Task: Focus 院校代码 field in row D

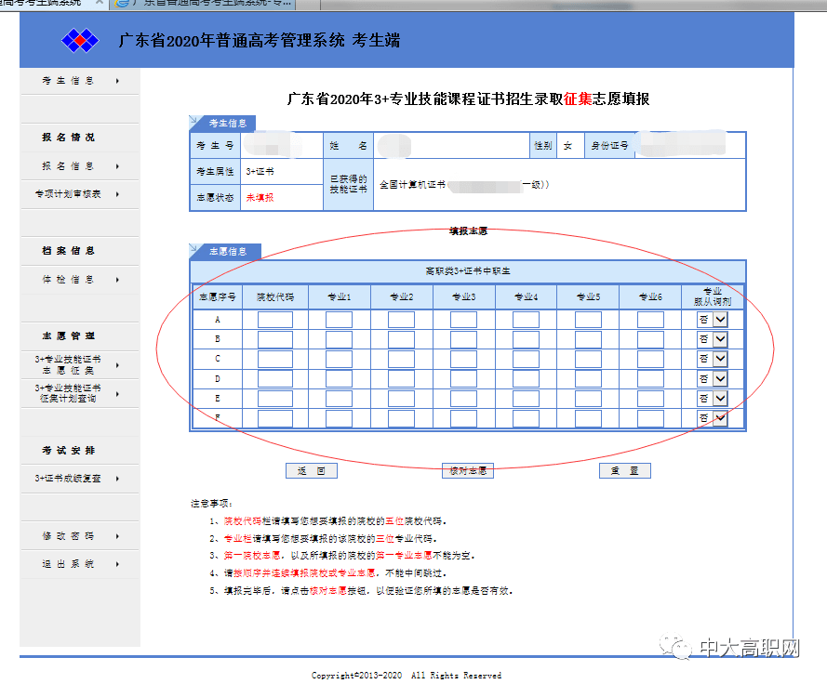Action: click(x=274, y=378)
